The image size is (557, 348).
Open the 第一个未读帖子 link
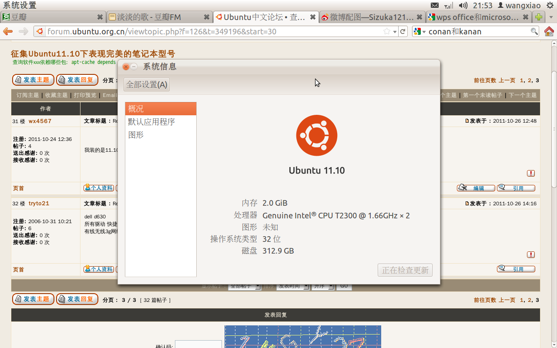pyautogui.click(x=483, y=95)
